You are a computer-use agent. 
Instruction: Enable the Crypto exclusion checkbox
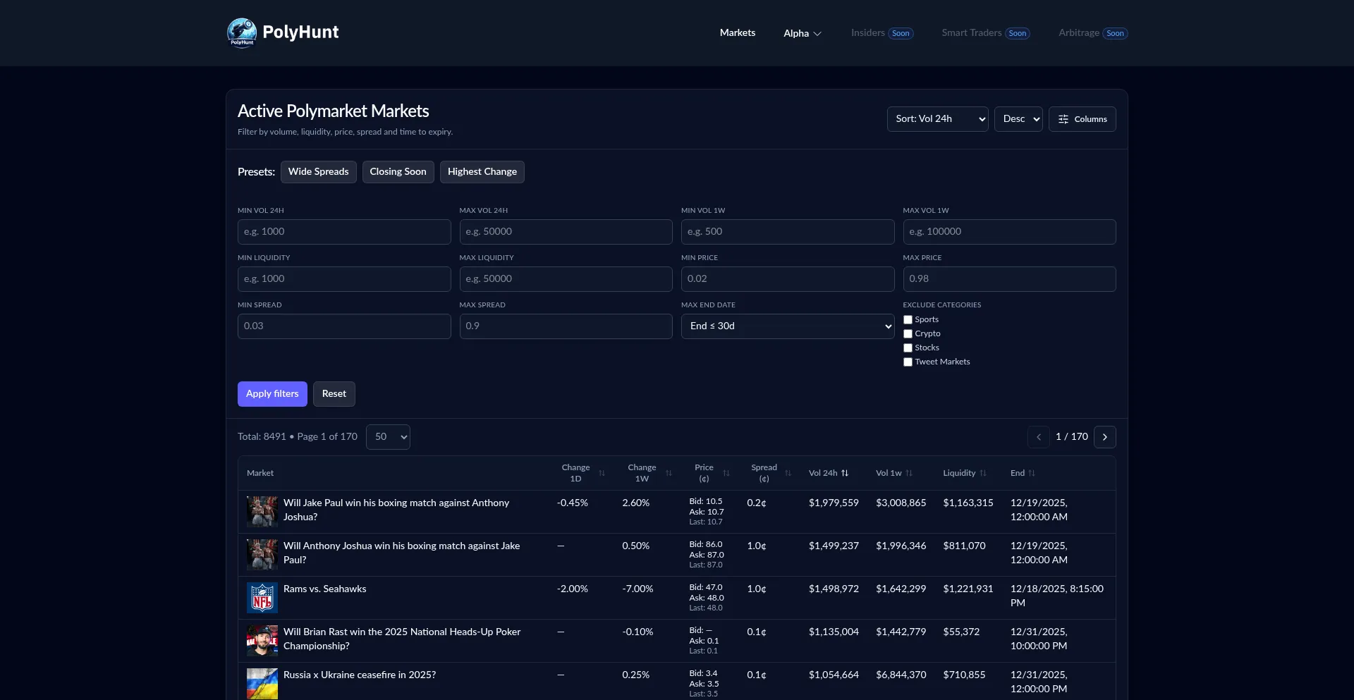click(908, 334)
